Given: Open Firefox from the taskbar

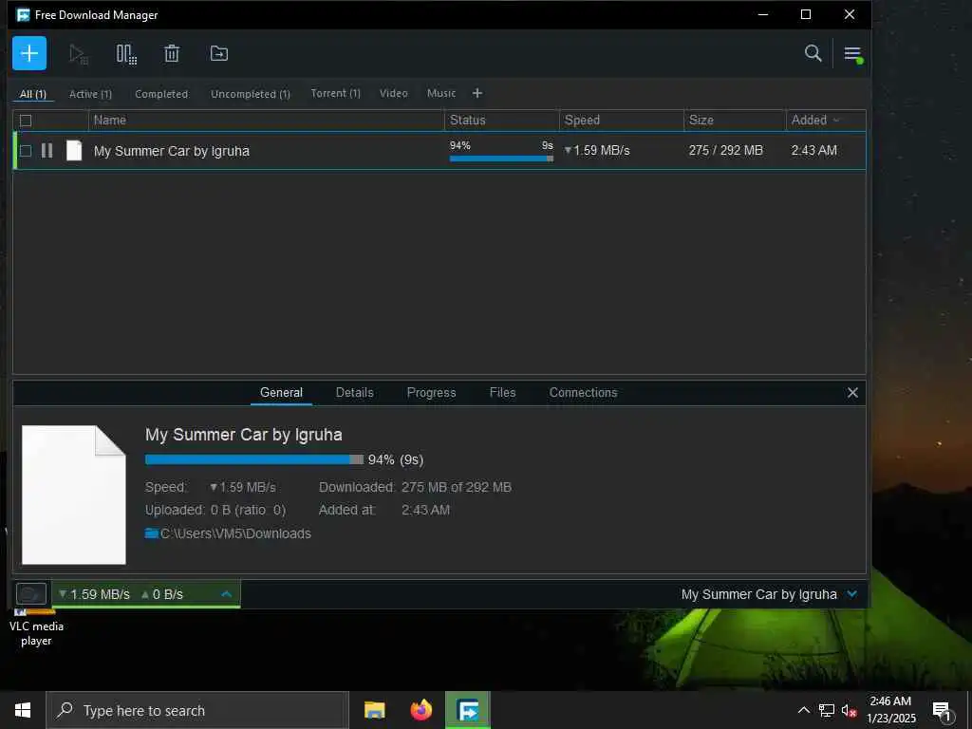Looking at the screenshot, I should click(x=421, y=710).
